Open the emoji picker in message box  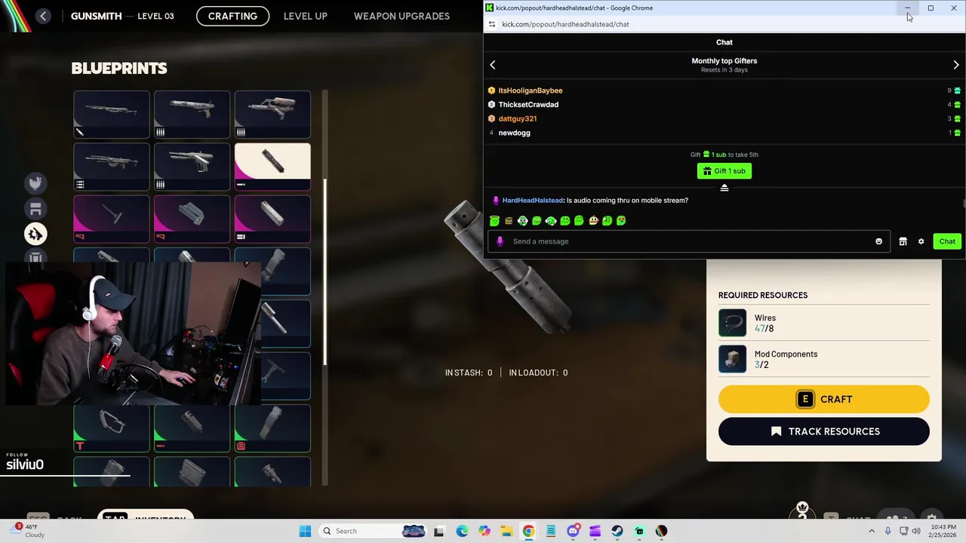click(878, 241)
